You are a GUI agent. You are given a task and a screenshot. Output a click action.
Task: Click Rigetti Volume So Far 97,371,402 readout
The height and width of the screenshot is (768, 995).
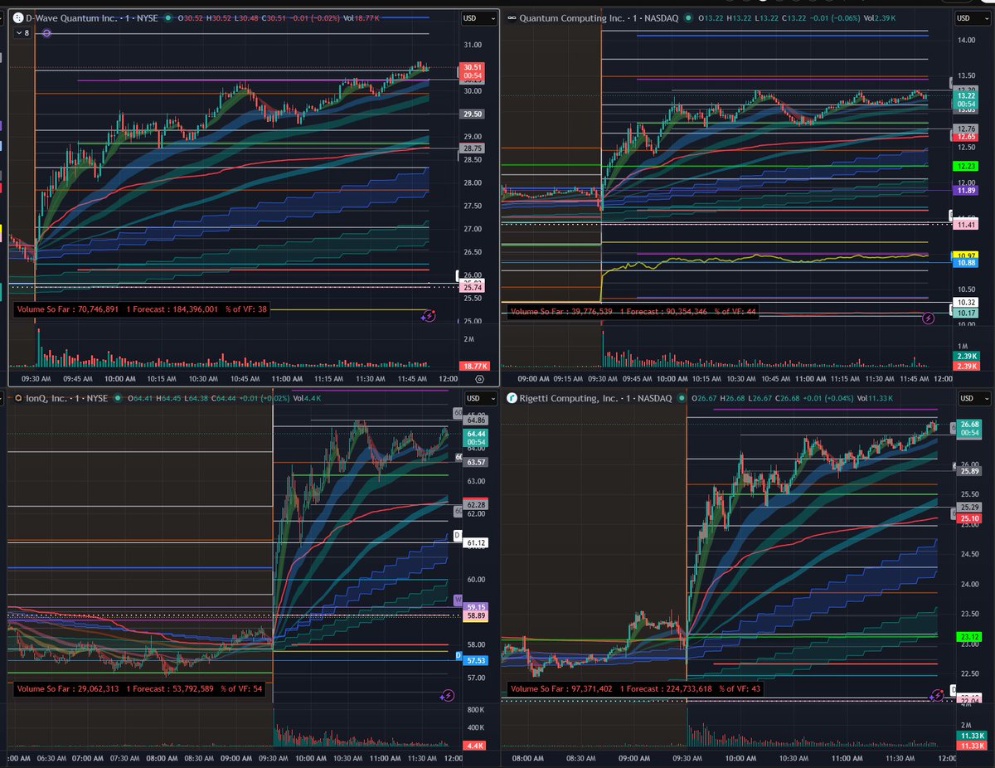[x=563, y=689]
